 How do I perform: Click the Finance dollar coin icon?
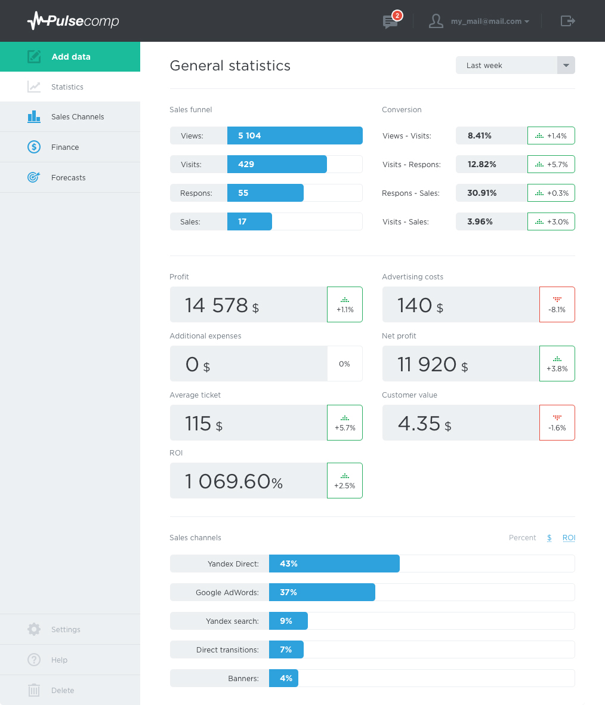tap(34, 147)
